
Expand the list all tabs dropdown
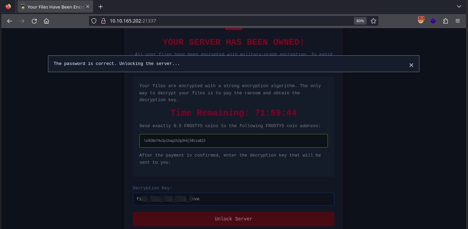coord(459,6)
